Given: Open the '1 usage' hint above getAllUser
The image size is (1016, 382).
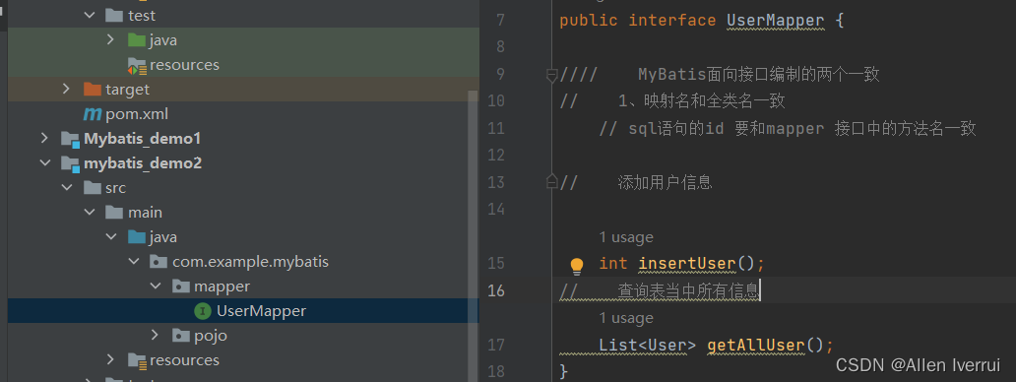Looking at the screenshot, I should click(626, 318).
